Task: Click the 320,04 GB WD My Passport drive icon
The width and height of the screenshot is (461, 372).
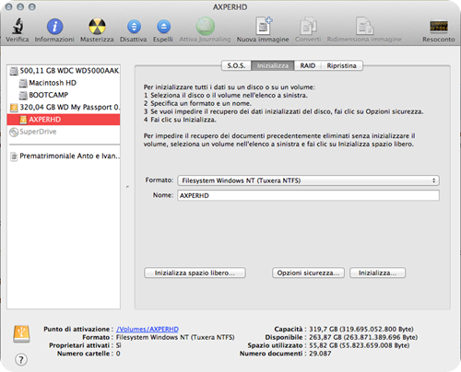Action: [x=14, y=108]
